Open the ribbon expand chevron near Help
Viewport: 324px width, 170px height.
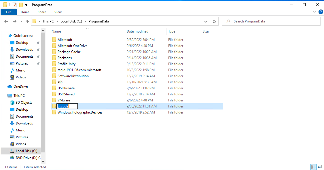click(x=314, y=12)
